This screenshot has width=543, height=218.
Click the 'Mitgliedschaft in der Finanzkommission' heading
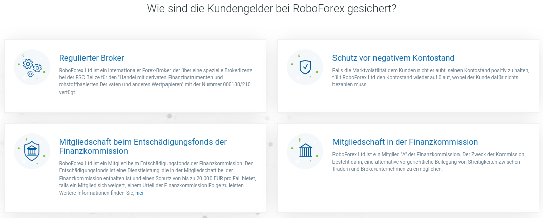405,142
